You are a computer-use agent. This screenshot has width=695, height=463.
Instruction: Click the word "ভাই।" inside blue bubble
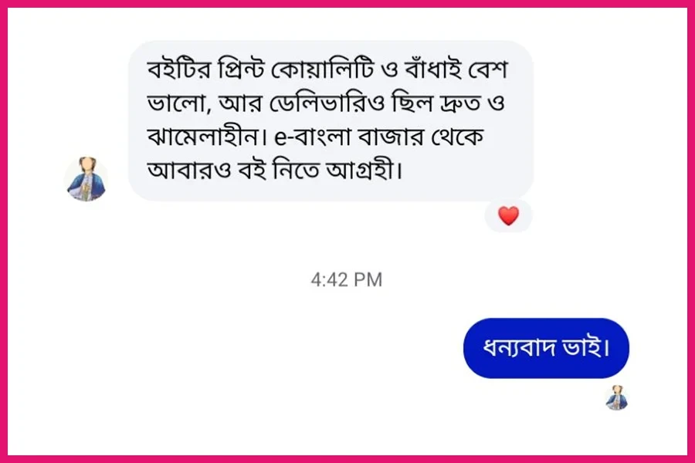click(586, 348)
